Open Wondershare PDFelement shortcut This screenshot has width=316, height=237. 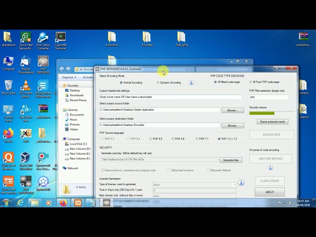tap(43, 89)
